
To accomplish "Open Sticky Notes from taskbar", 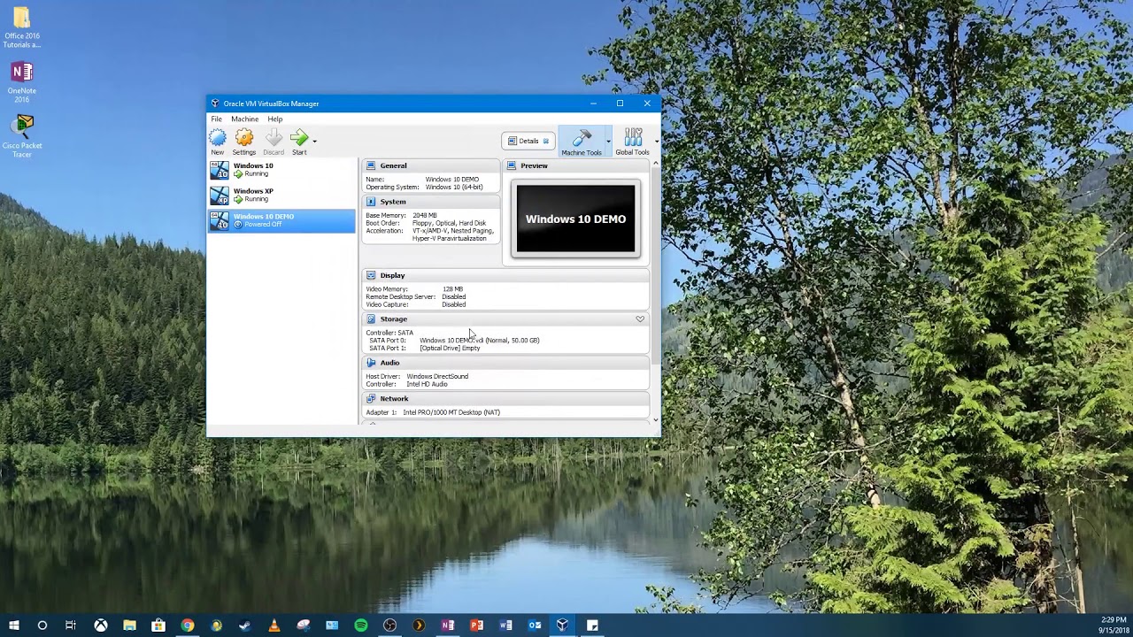I will (x=592, y=625).
